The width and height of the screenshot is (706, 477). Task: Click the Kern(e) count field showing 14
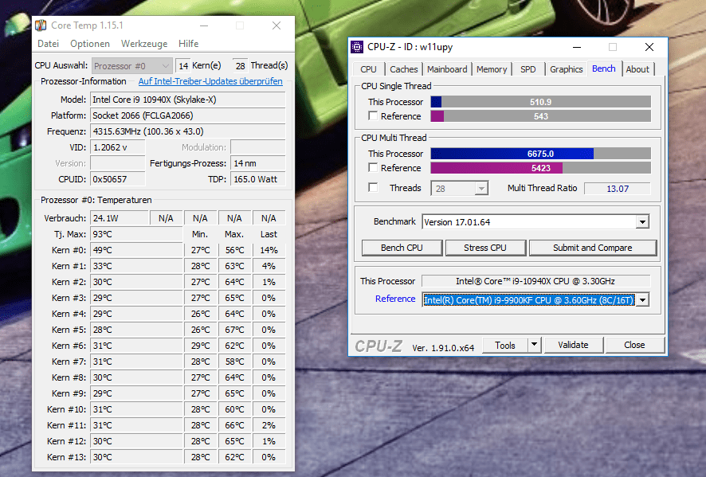pos(182,66)
